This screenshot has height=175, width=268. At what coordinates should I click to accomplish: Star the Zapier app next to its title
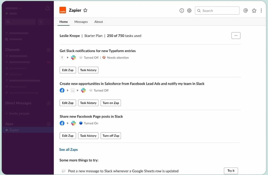(85, 10)
